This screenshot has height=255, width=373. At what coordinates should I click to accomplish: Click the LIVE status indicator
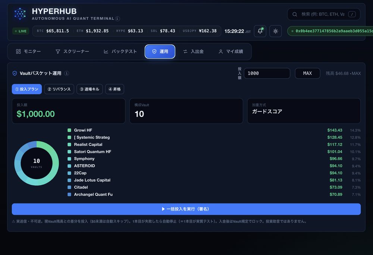[x=21, y=31]
